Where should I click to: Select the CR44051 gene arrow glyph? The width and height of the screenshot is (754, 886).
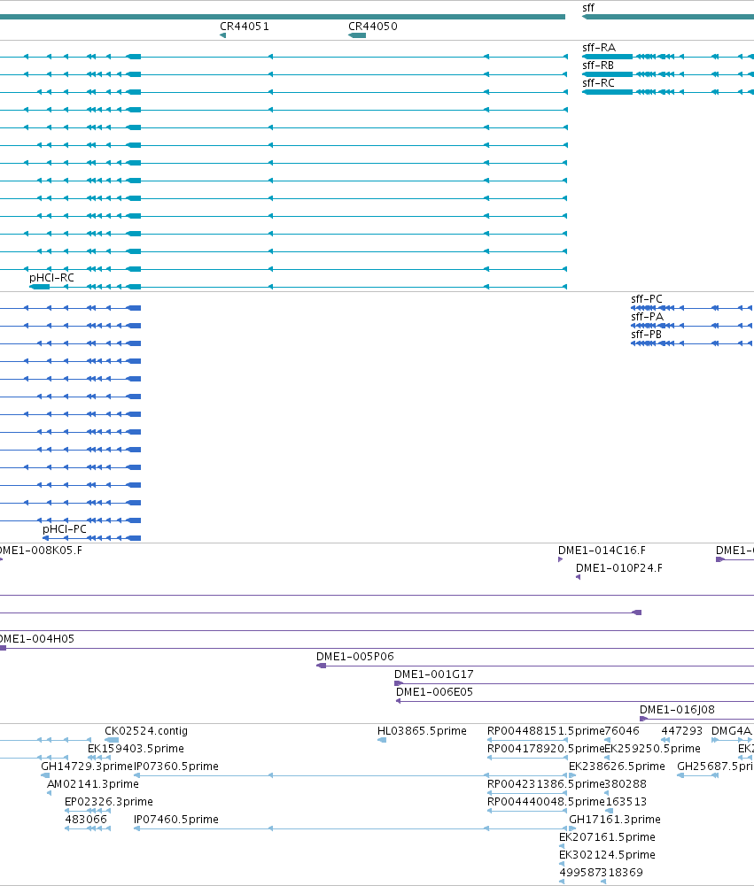click(223, 35)
